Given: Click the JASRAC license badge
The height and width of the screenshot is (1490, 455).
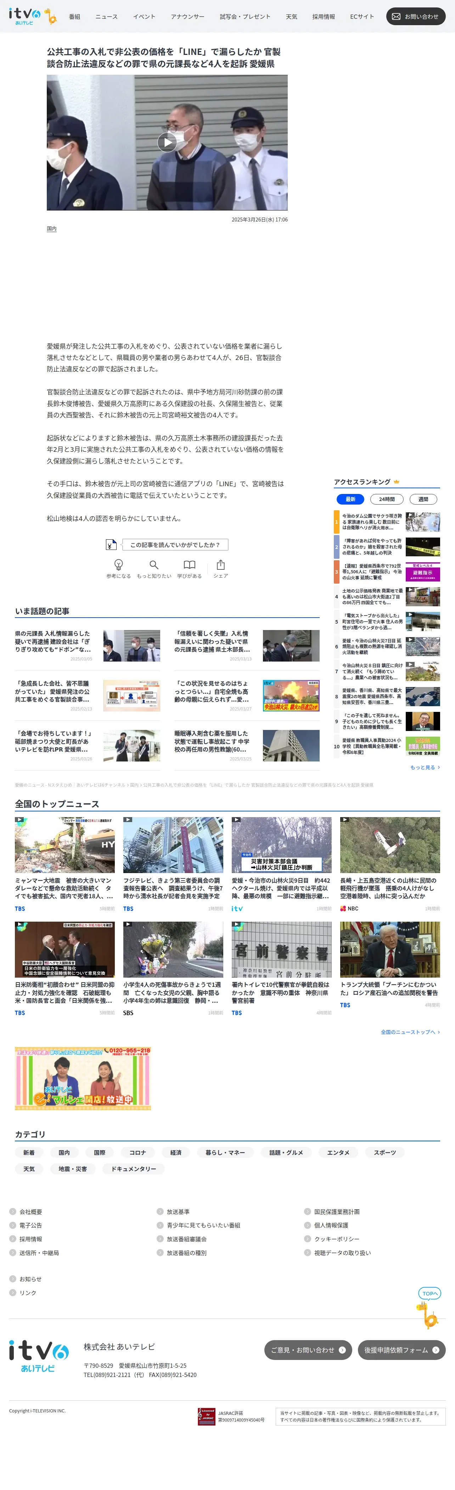Looking at the screenshot, I should point(206,1417).
